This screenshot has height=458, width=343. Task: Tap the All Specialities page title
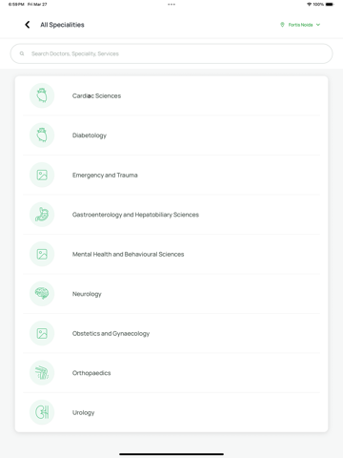62,25
